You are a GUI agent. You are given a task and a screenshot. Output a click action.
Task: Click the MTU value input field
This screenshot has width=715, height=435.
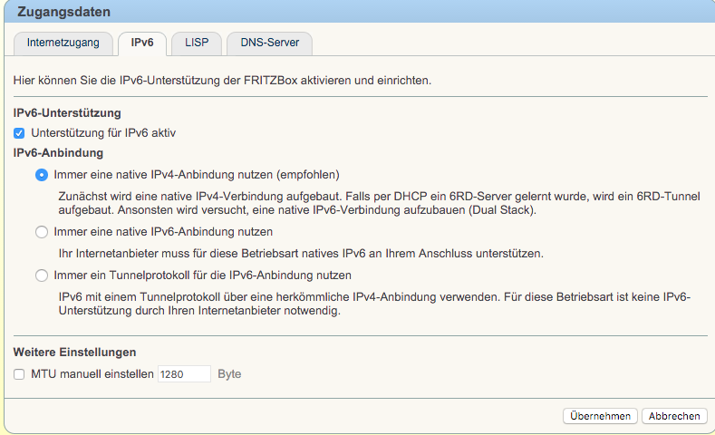(184, 374)
